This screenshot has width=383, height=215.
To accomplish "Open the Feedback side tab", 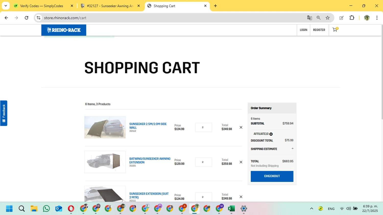I will 4,113.
